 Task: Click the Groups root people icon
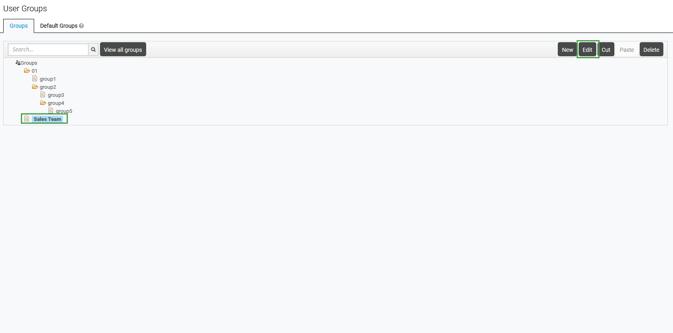pyautogui.click(x=18, y=63)
